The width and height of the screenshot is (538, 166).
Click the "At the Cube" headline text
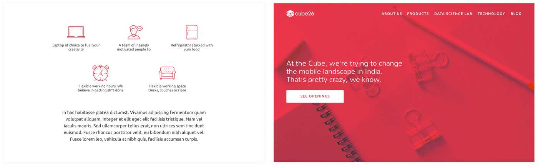pyautogui.click(x=344, y=72)
